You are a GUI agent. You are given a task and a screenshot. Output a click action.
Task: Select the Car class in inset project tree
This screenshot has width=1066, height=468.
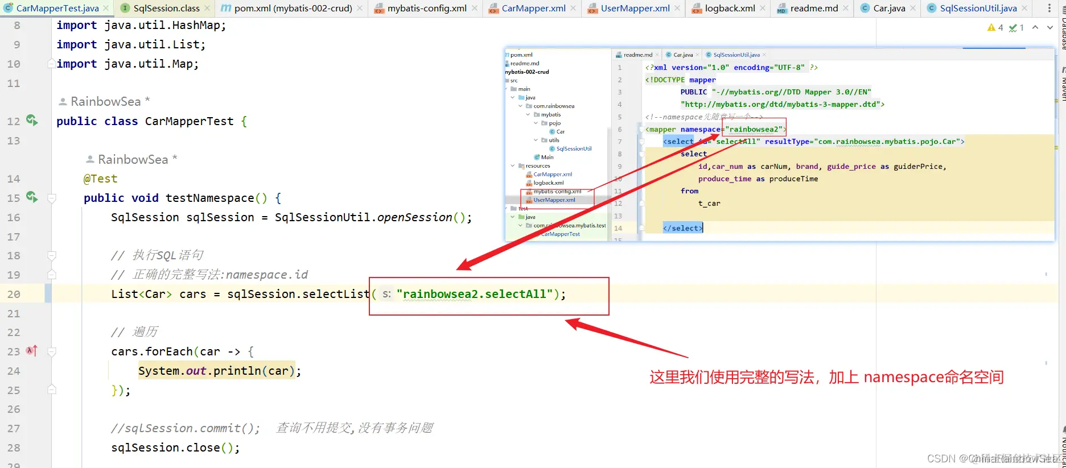point(560,132)
